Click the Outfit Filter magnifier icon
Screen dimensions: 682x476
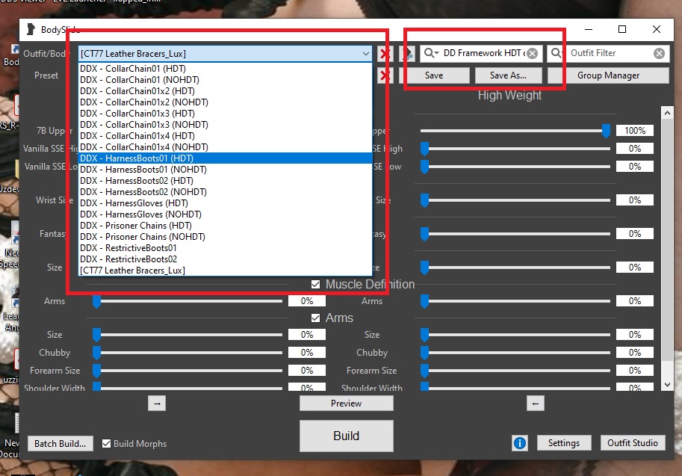click(x=557, y=53)
